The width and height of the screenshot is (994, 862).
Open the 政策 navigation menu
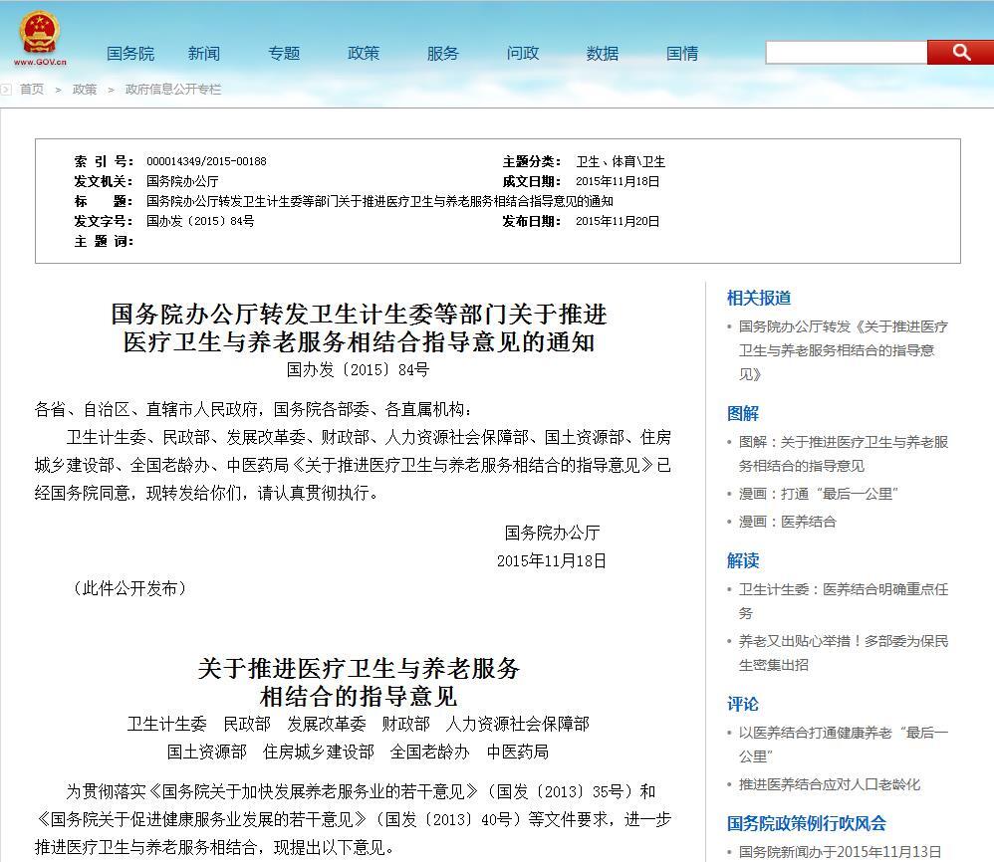pyautogui.click(x=364, y=54)
